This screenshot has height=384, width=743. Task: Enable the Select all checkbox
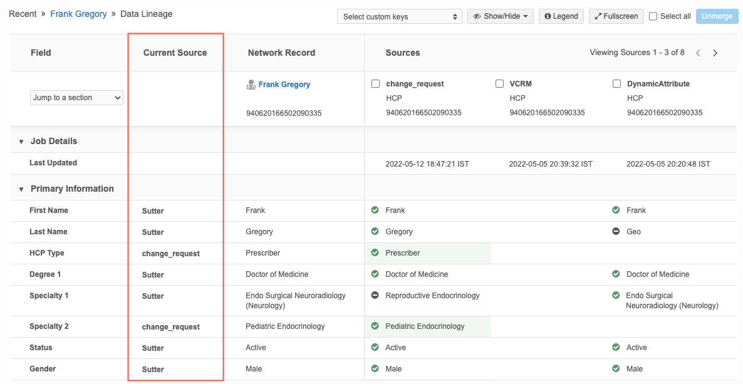653,16
